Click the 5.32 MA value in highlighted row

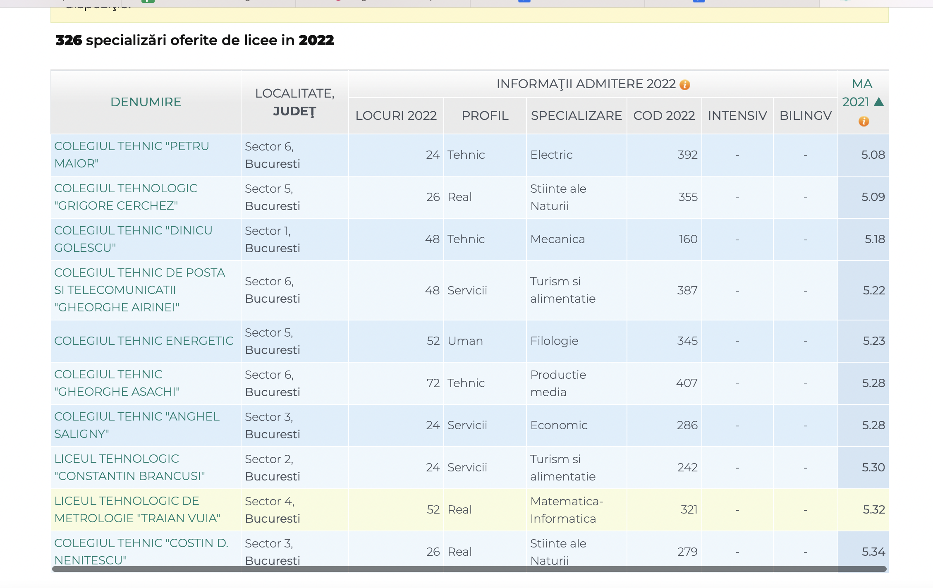click(873, 509)
